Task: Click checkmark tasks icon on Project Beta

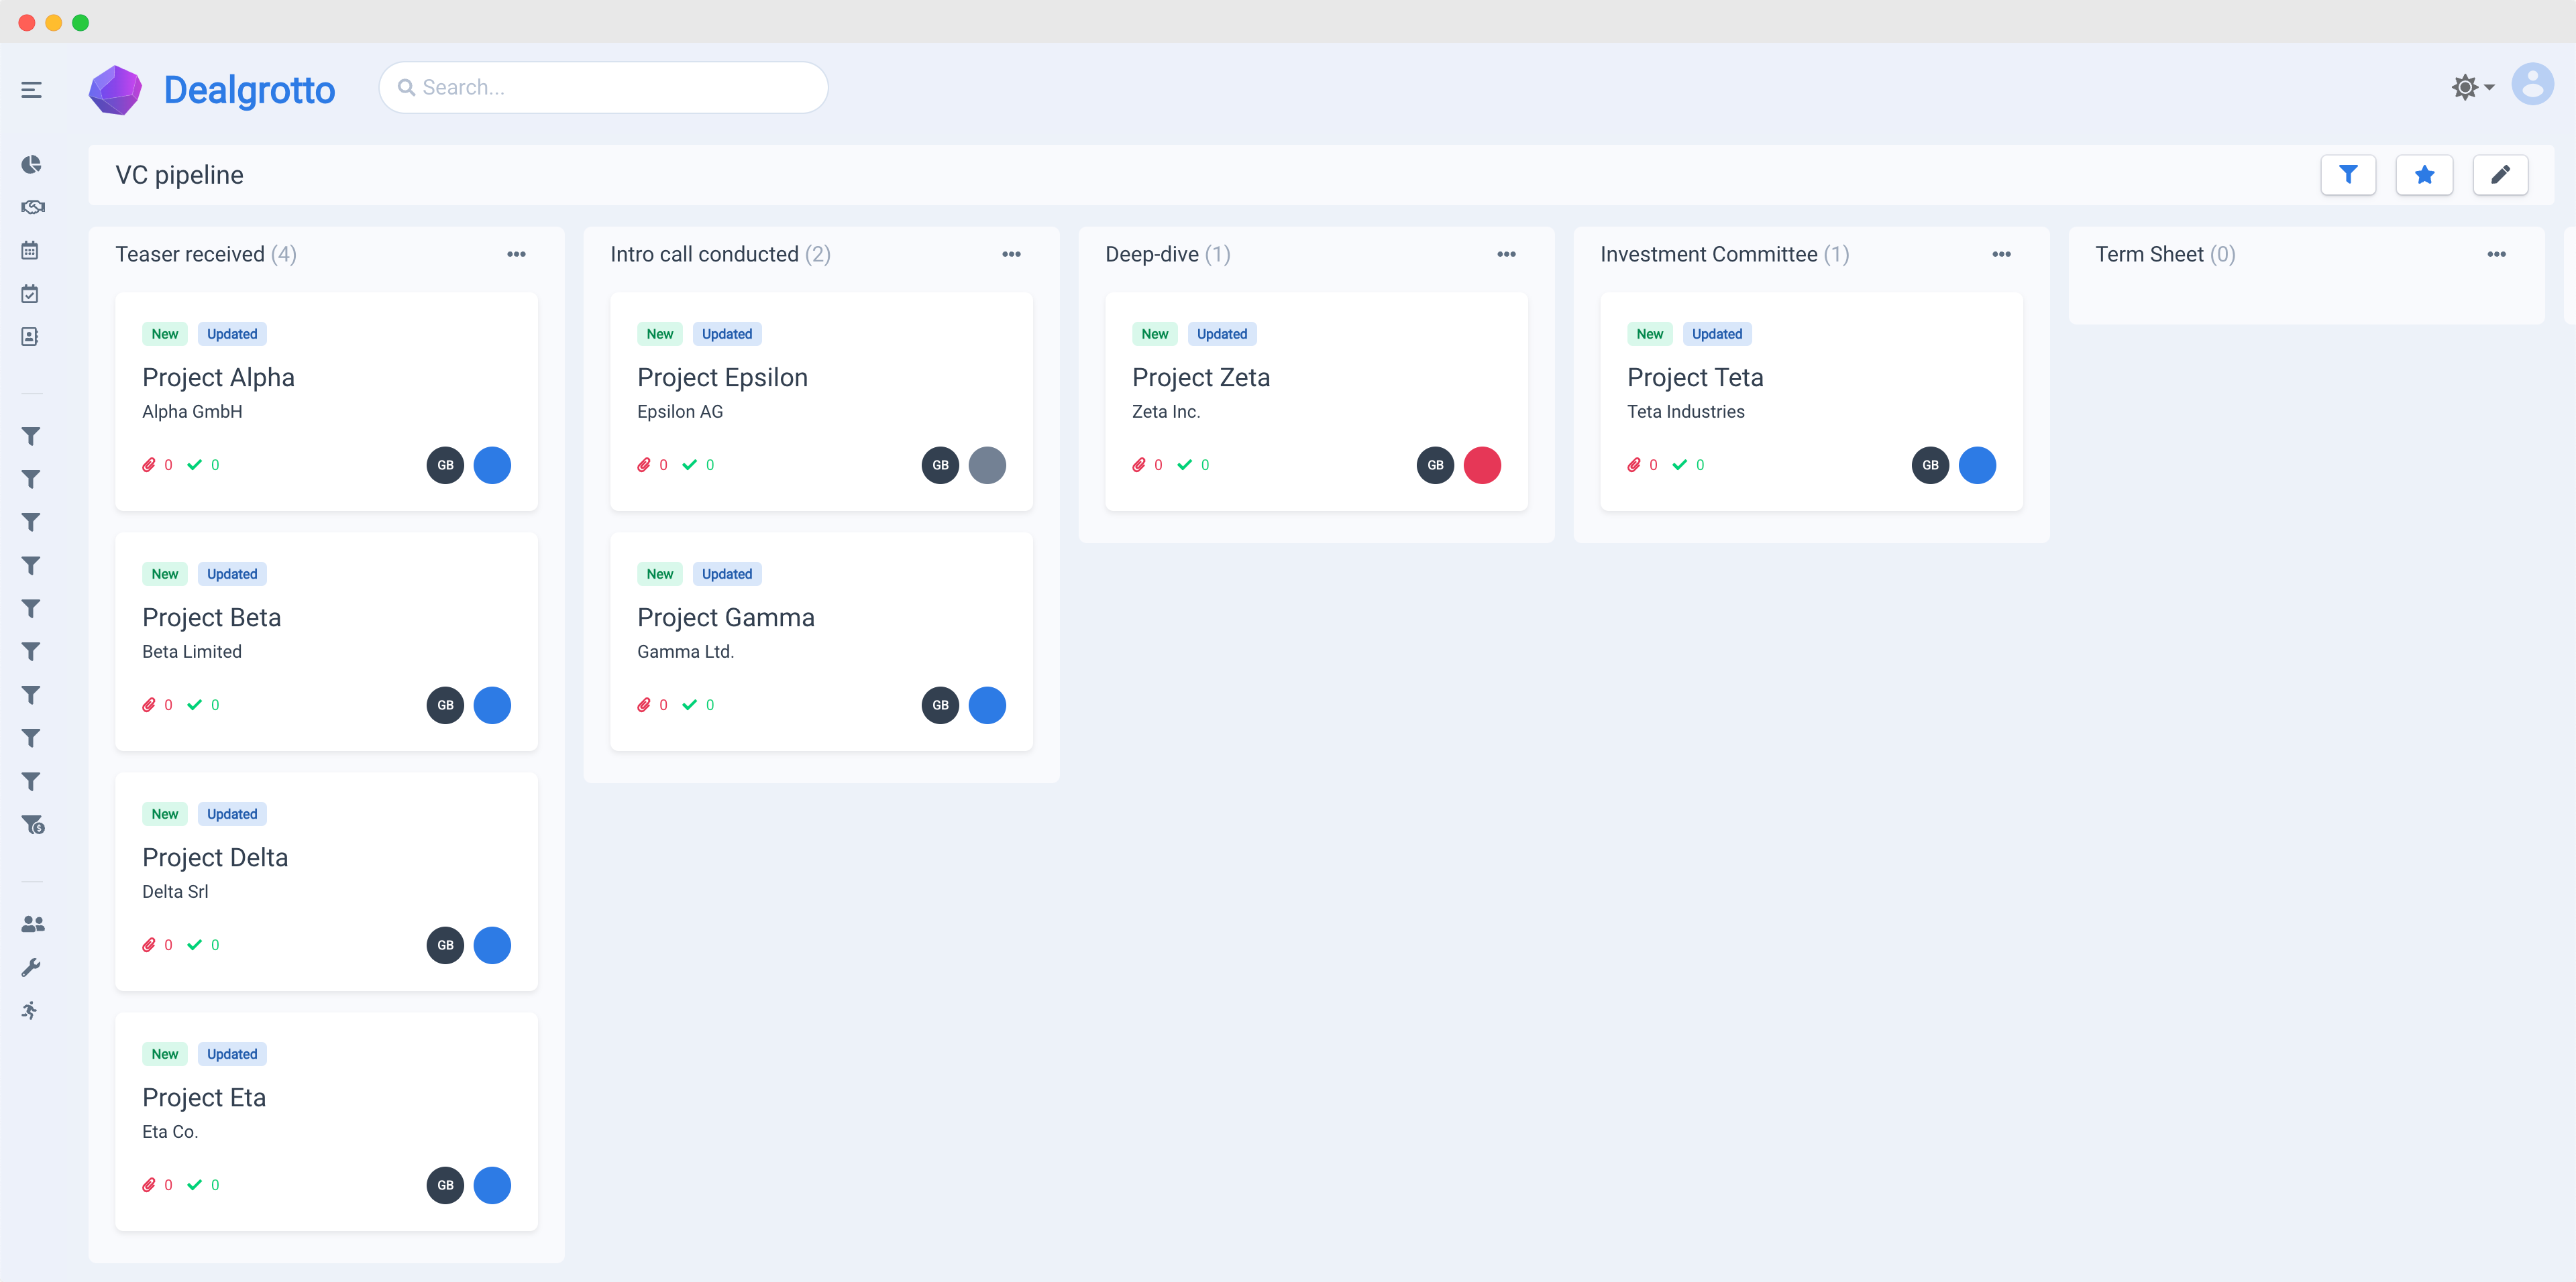Action: coord(194,705)
